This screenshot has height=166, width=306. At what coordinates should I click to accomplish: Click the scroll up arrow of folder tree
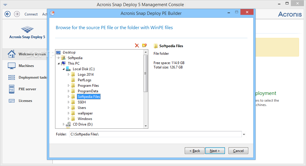146,52
